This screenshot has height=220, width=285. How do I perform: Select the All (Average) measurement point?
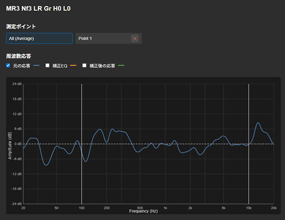coord(39,38)
